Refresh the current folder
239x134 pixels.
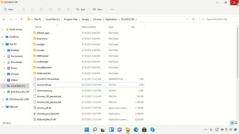[193, 19]
